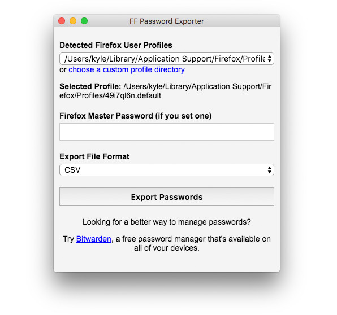
Task: Click the up-down arrows of CSV selector
Action: [270, 170]
